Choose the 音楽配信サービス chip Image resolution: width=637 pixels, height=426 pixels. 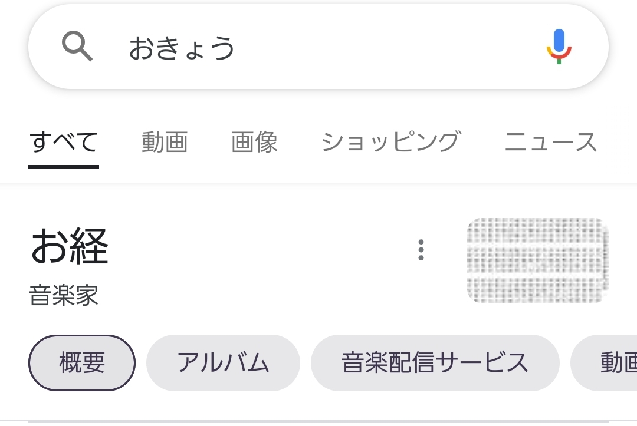[435, 363]
